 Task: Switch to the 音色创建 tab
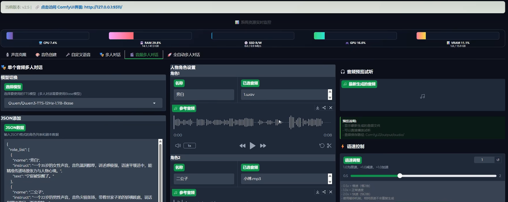click(x=46, y=55)
